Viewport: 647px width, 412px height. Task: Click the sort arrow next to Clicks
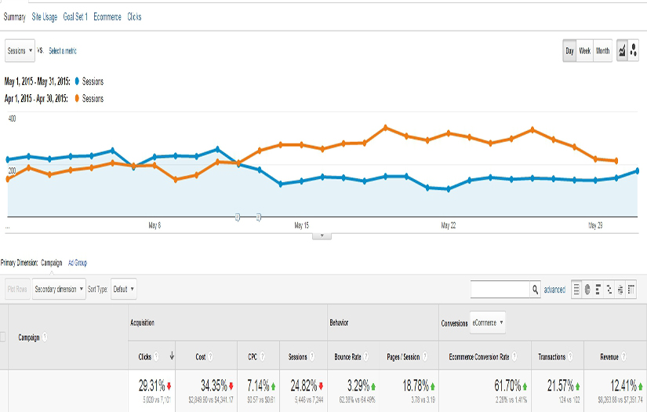coord(172,357)
